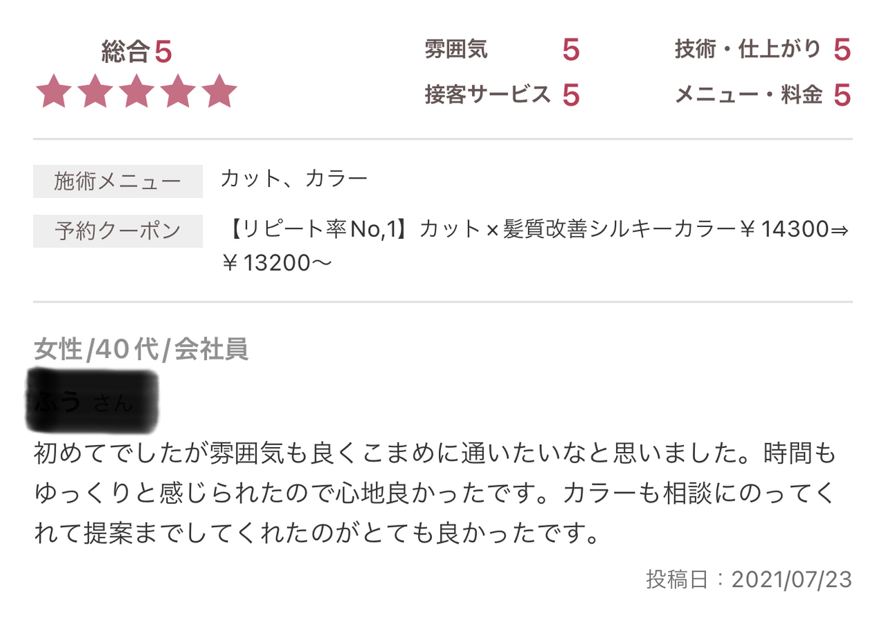Viewport: 886px width, 621px height.
Task: Click the first pink rating star
Action: coord(54,91)
